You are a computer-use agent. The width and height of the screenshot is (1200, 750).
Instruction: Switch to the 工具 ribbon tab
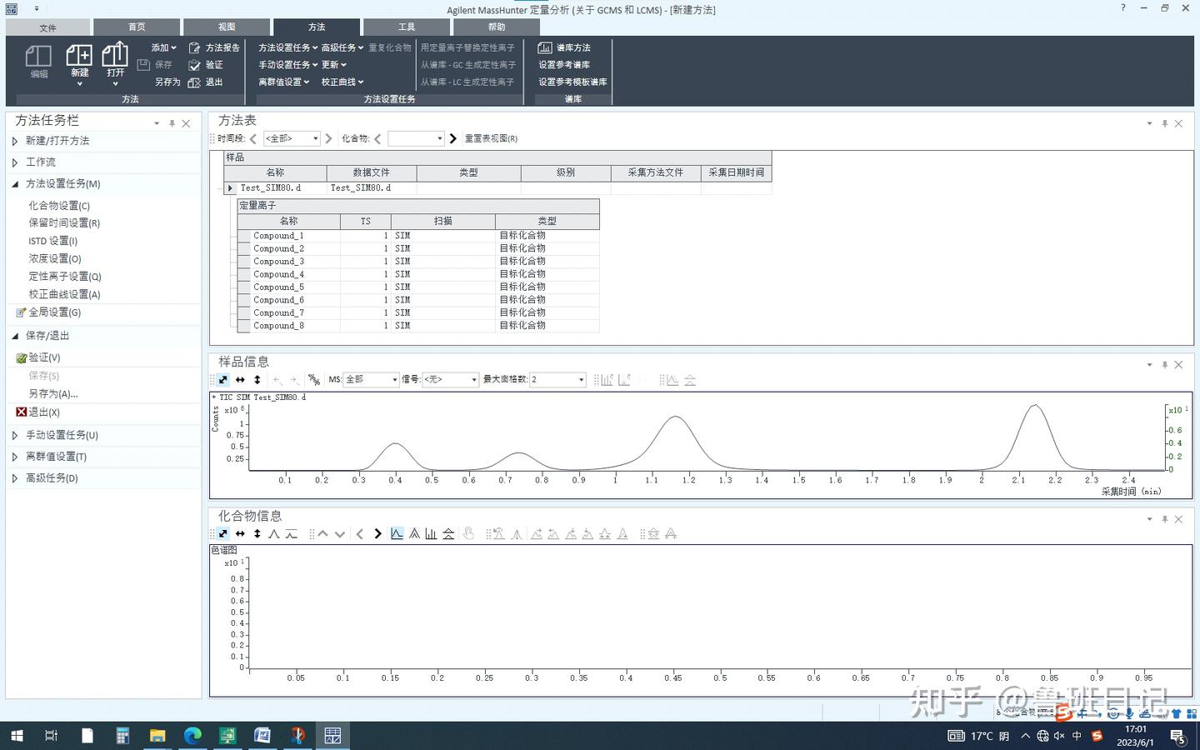[x=406, y=26]
